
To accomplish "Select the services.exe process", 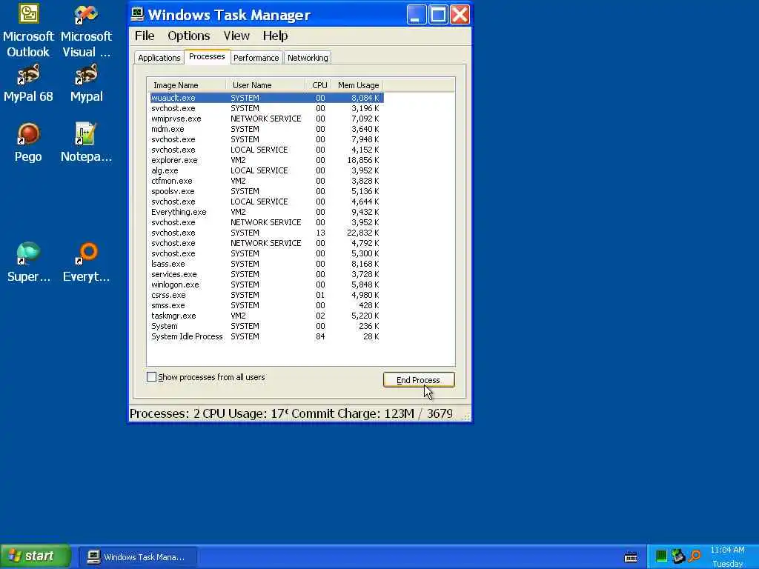I will (266, 274).
